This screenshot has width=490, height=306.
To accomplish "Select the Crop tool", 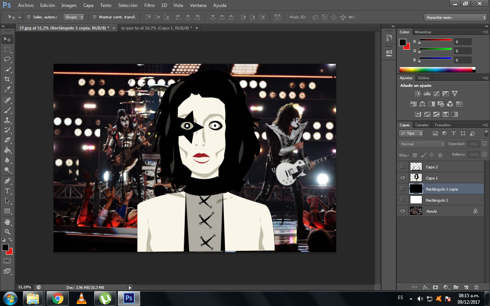I will click(7, 79).
